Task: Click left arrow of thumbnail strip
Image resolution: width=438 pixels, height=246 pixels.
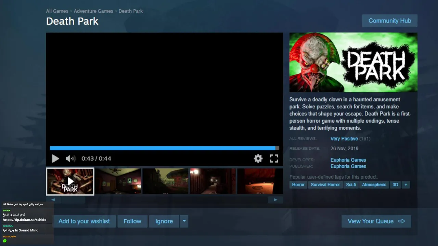Action: pos(53,200)
